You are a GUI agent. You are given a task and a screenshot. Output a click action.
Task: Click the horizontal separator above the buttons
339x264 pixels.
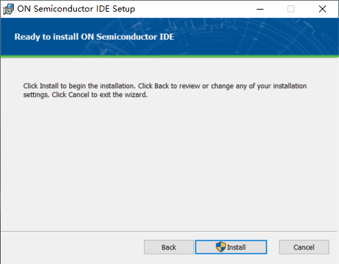point(169,232)
